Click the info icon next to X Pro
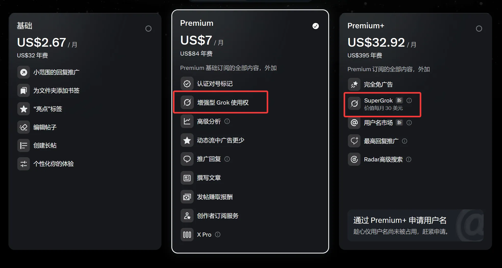502x268 pixels. click(218, 235)
